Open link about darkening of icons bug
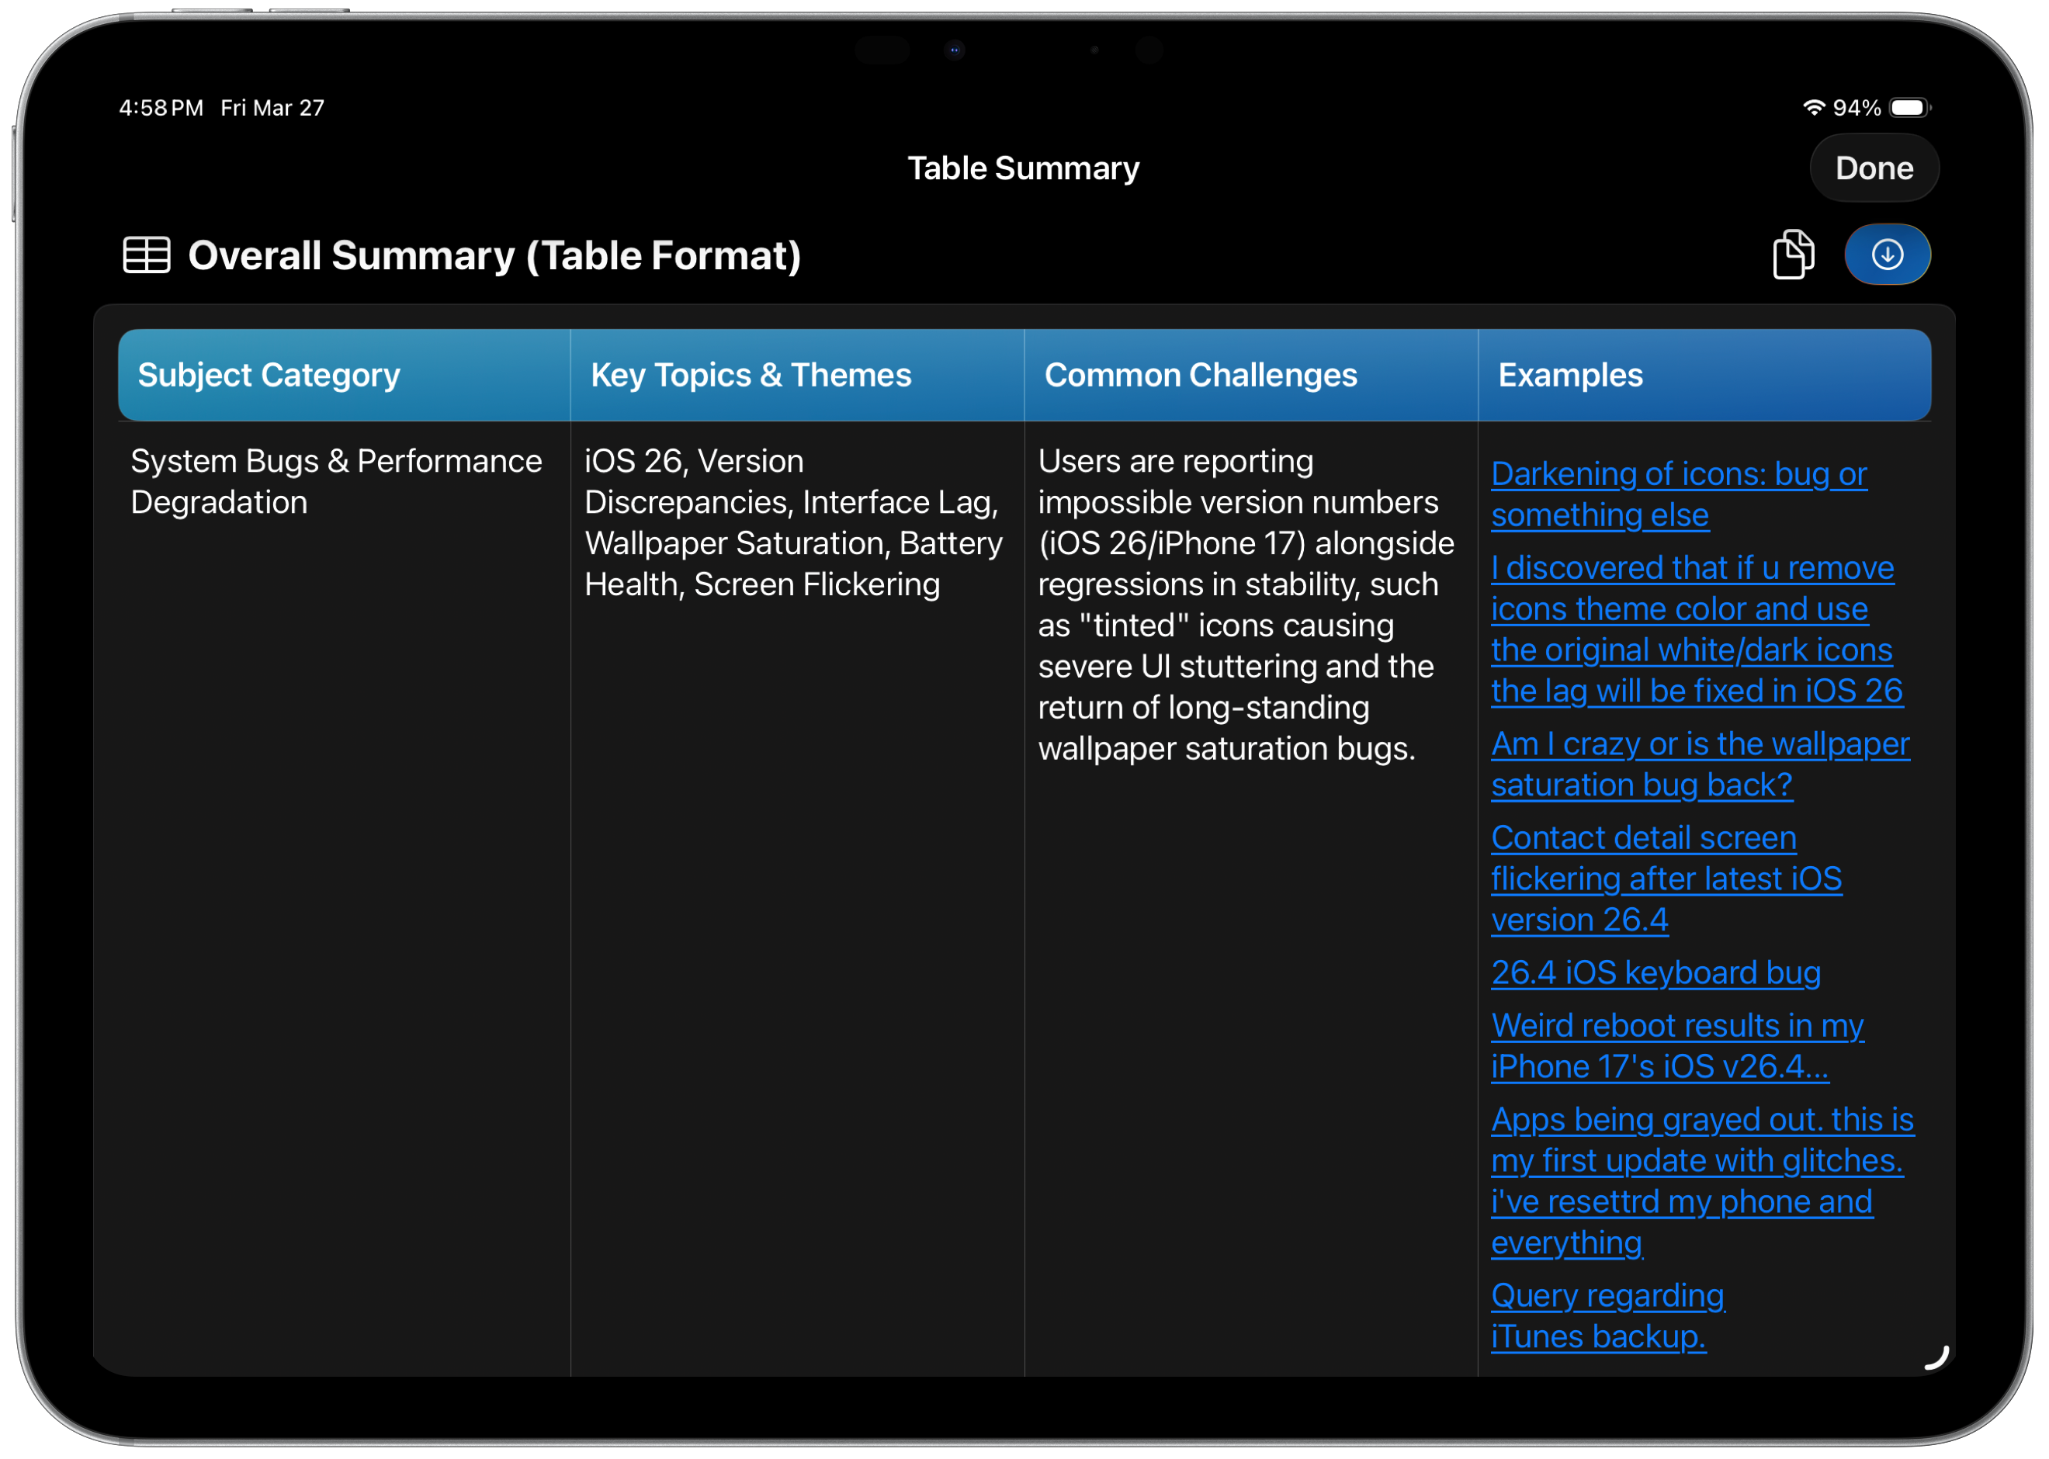The image size is (2049, 1459). click(1678, 494)
